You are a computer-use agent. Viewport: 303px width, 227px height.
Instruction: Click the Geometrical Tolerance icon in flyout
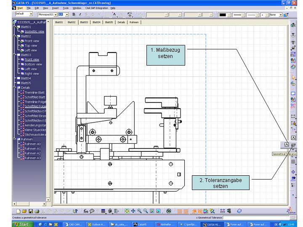click(293, 145)
